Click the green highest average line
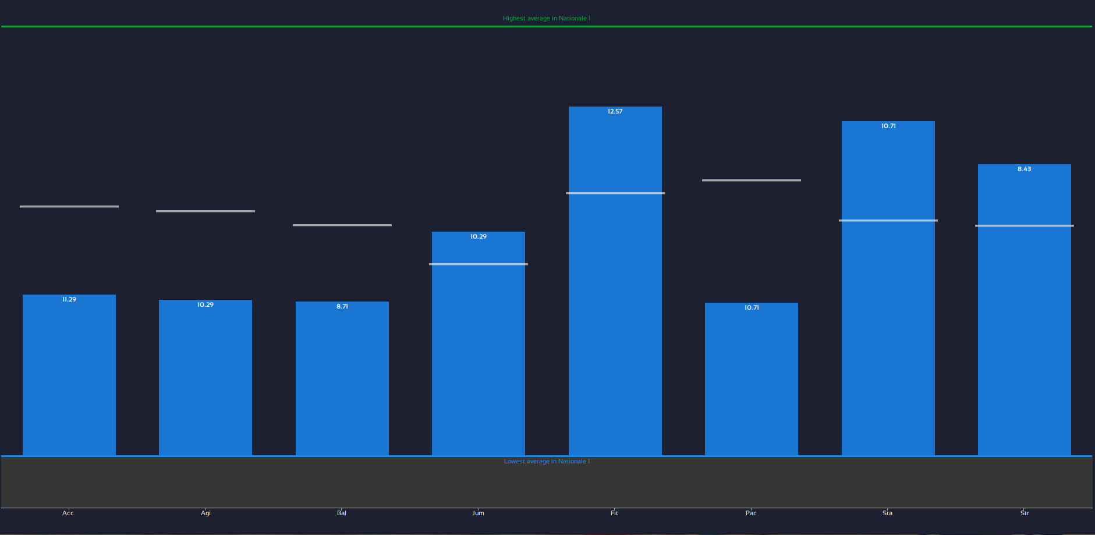Viewport: 1095px width, 535px height. pos(547,26)
